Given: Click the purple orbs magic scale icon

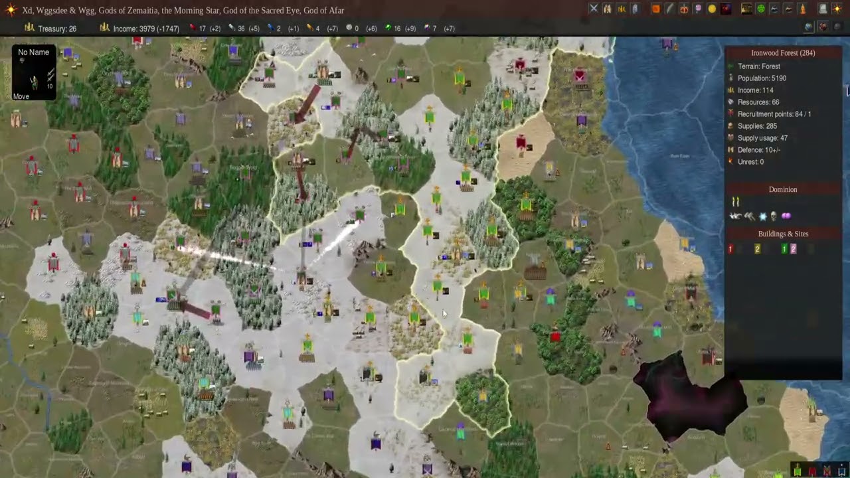Looking at the screenshot, I should pos(786,216).
